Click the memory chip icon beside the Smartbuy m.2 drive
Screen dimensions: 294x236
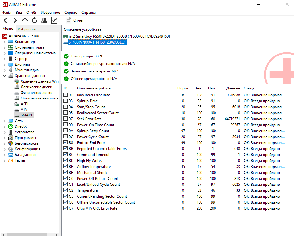pos(65,36)
